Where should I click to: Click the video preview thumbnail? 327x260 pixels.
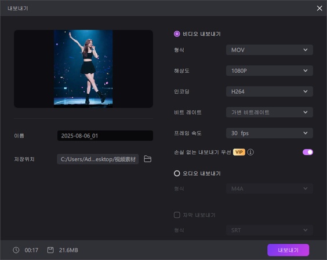pos(83,69)
